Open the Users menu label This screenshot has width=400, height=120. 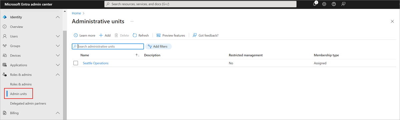pyautogui.click(x=14, y=36)
